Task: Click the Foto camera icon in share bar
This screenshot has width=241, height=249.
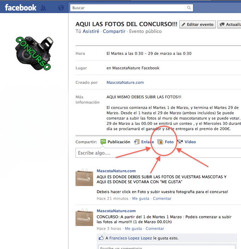Action: [x=160, y=142]
